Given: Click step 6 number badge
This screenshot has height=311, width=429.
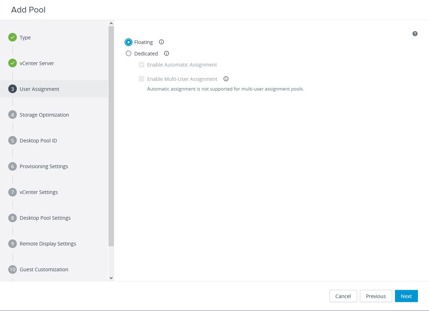Looking at the screenshot, I should [x=12, y=166].
